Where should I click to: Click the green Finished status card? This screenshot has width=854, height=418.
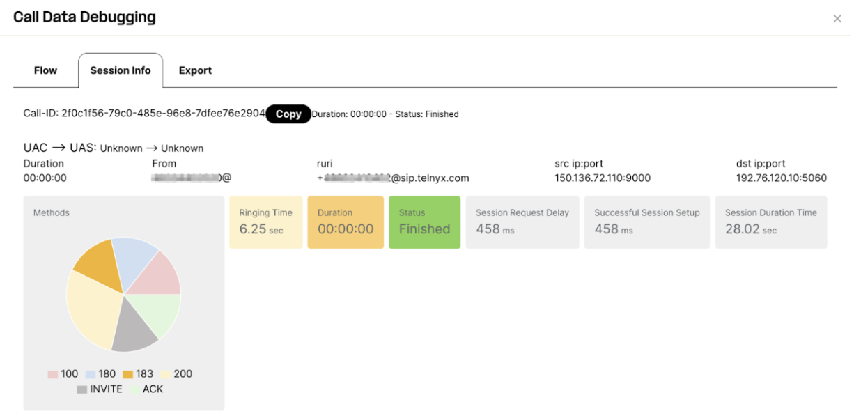424,222
